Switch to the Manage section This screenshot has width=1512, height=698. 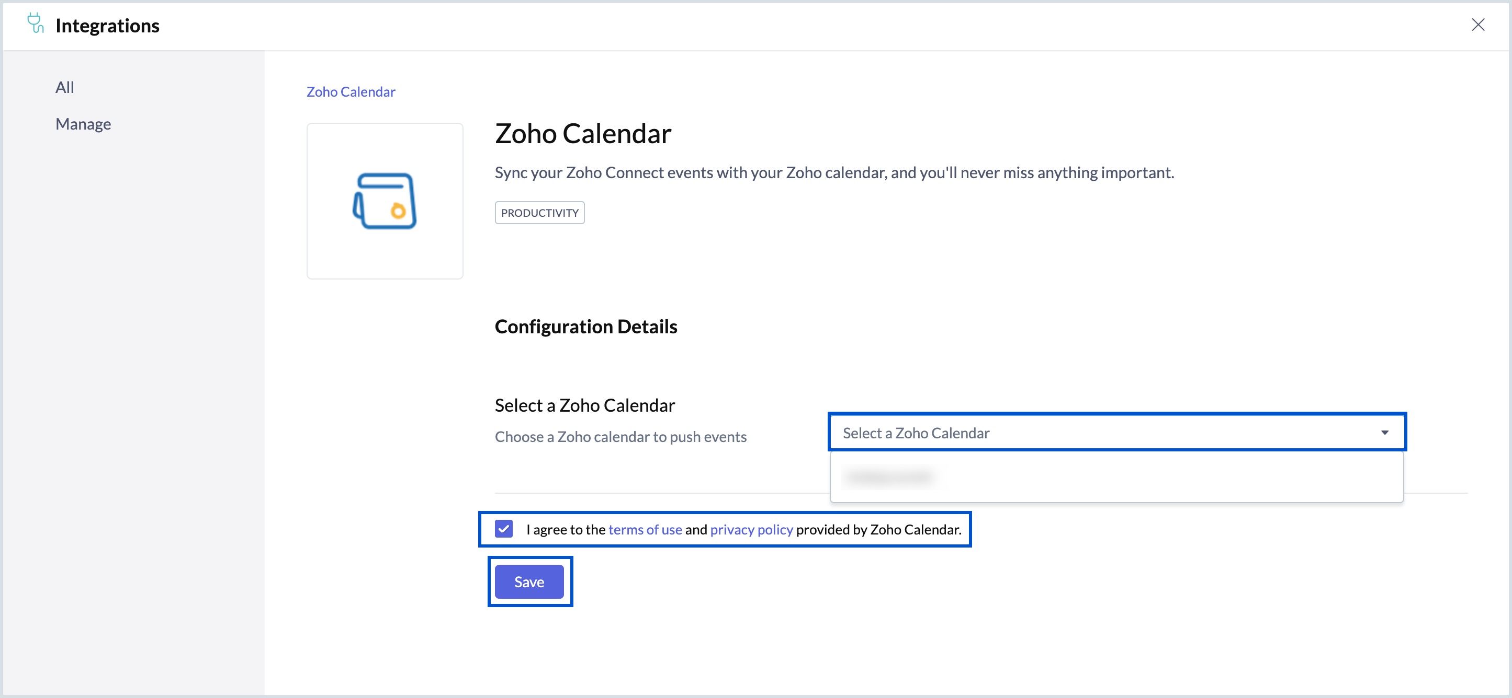point(83,123)
